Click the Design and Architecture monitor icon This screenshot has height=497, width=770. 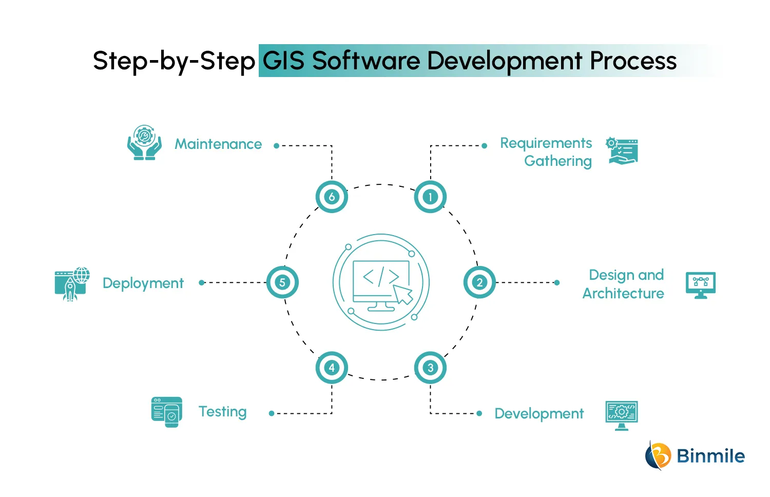[701, 285]
